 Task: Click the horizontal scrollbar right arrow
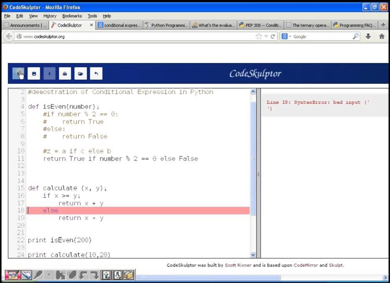386,277
